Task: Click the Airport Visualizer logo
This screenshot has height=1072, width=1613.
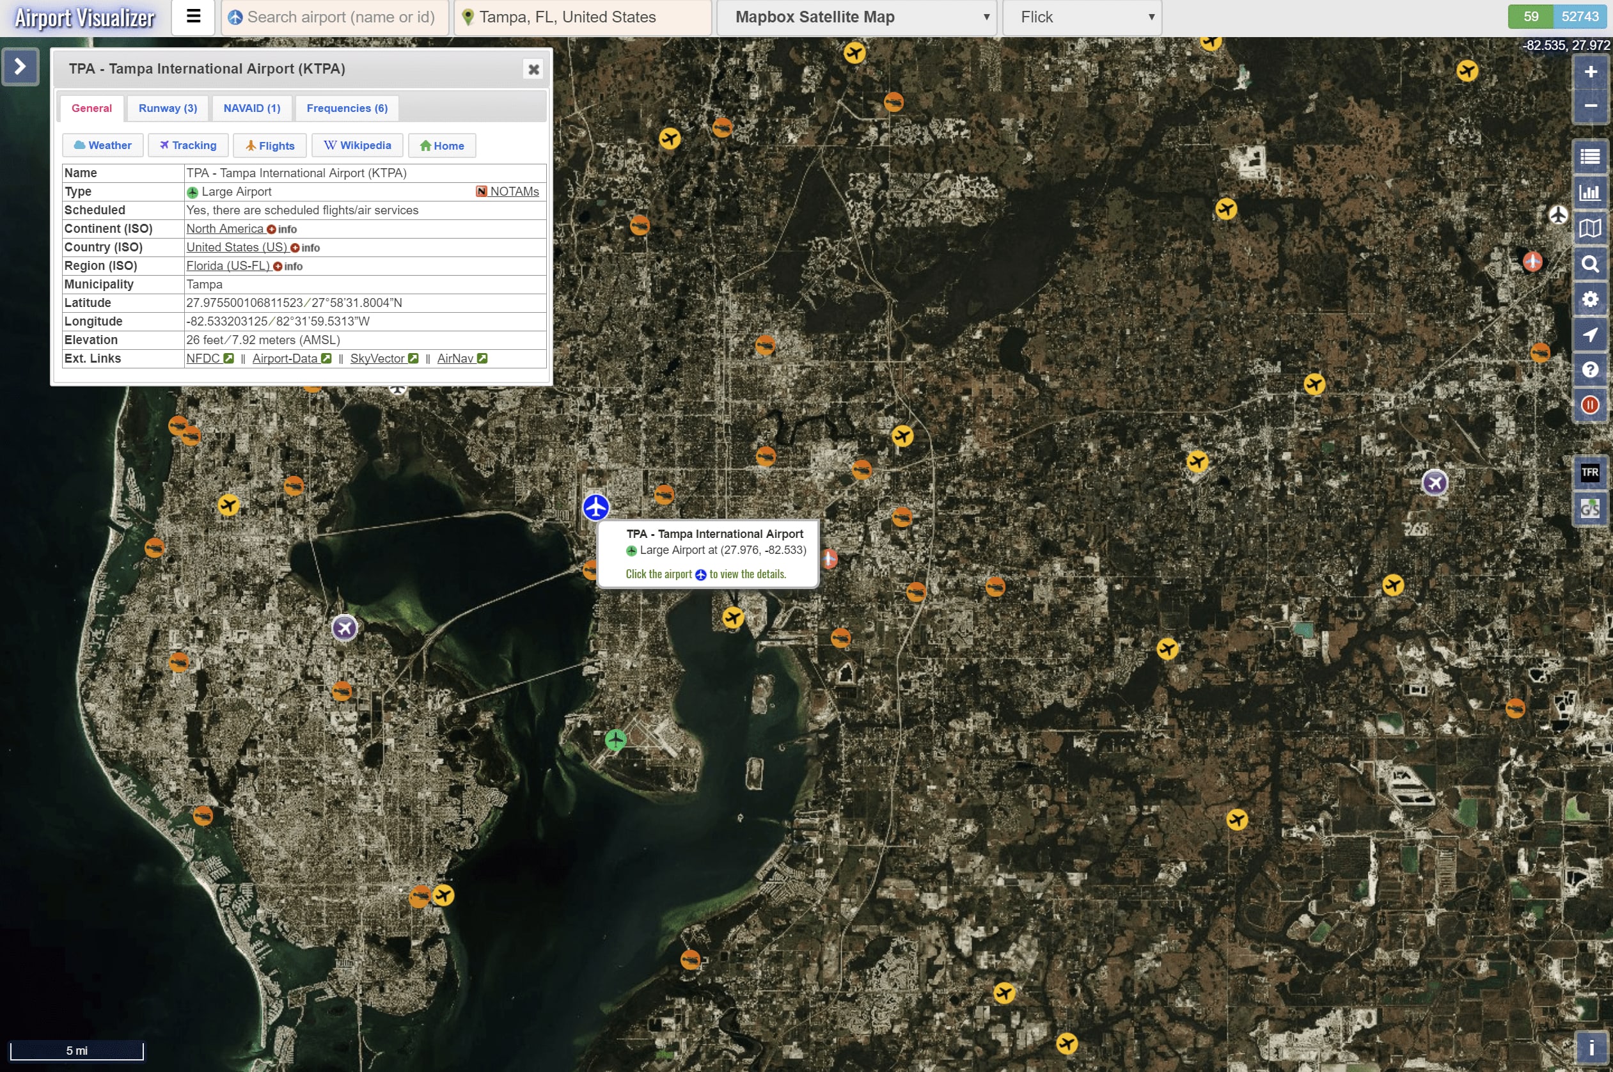Action: 85,18
